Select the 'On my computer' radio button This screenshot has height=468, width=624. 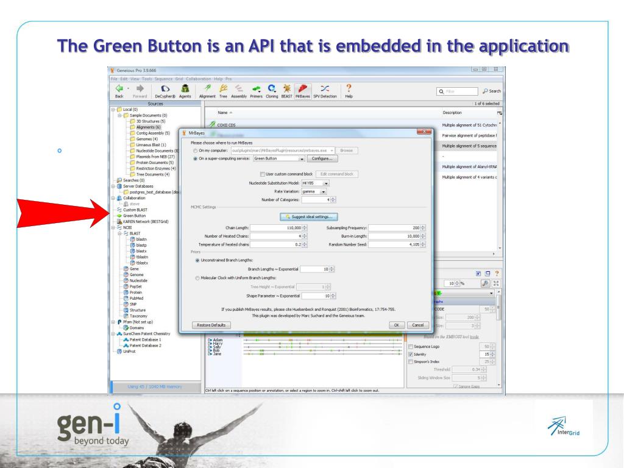(196, 151)
